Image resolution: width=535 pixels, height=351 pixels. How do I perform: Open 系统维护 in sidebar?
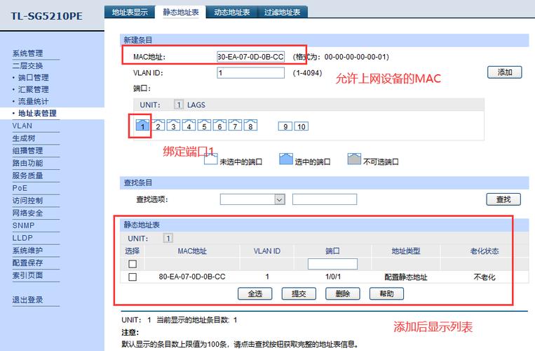27,251
